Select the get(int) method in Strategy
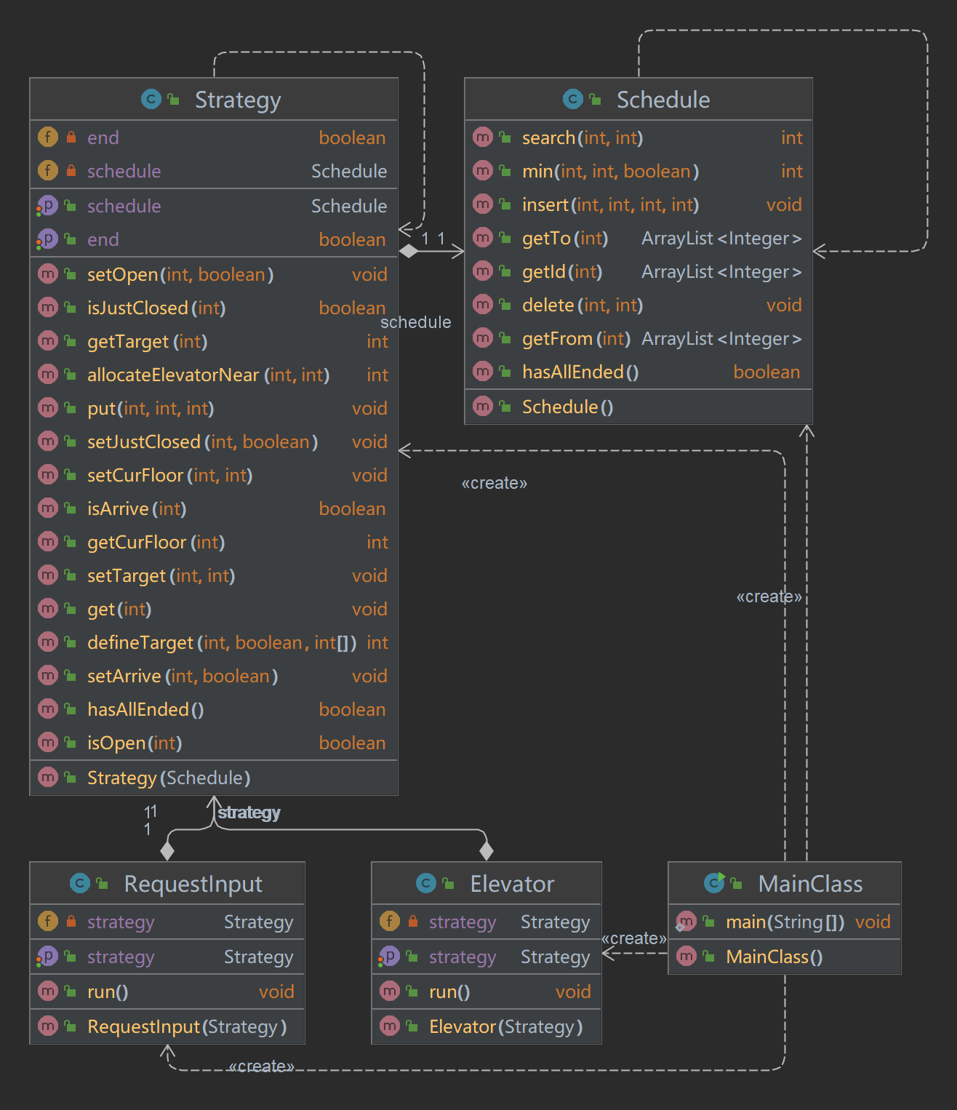Image resolution: width=957 pixels, height=1110 pixels. pyautogui.click(x=214, y=609)
